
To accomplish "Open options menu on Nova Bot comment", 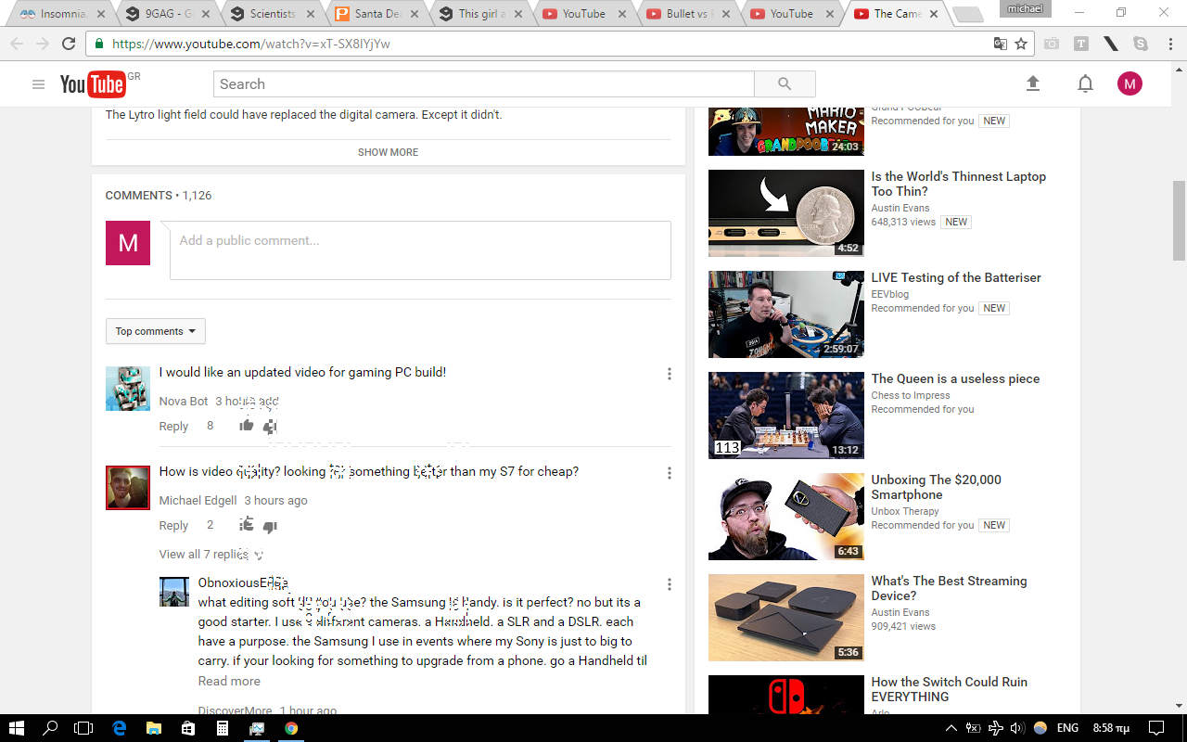I will (670, 374).
